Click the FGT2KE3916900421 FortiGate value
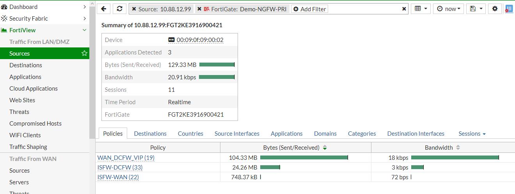 coord(196,114)
